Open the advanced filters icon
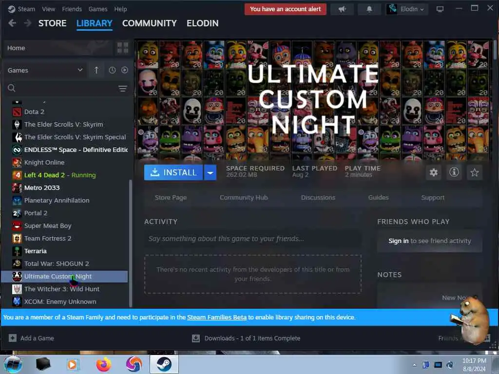Viewport: 499px width, 374px height. point(122,89)
